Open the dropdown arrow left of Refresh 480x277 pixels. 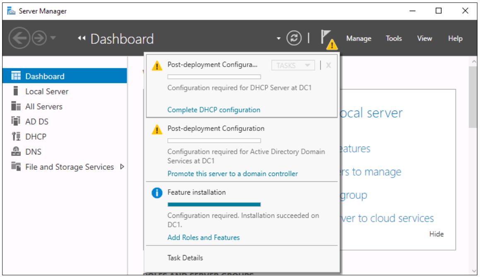coord(278,39)
